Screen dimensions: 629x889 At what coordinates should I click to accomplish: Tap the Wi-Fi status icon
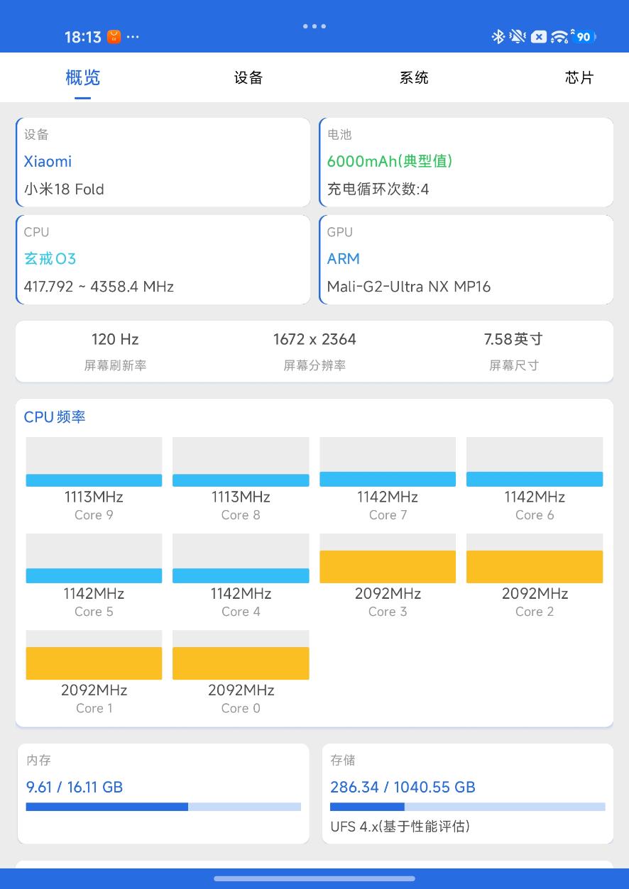point(560,36)
